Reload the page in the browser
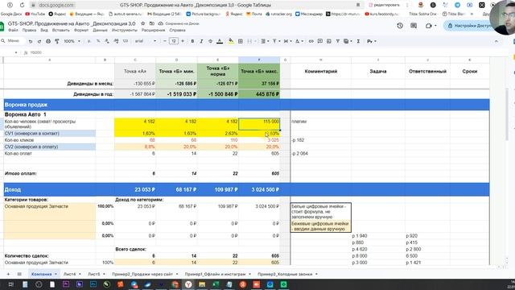The width and height of the screenshot is (515, 290). (22, 5)
